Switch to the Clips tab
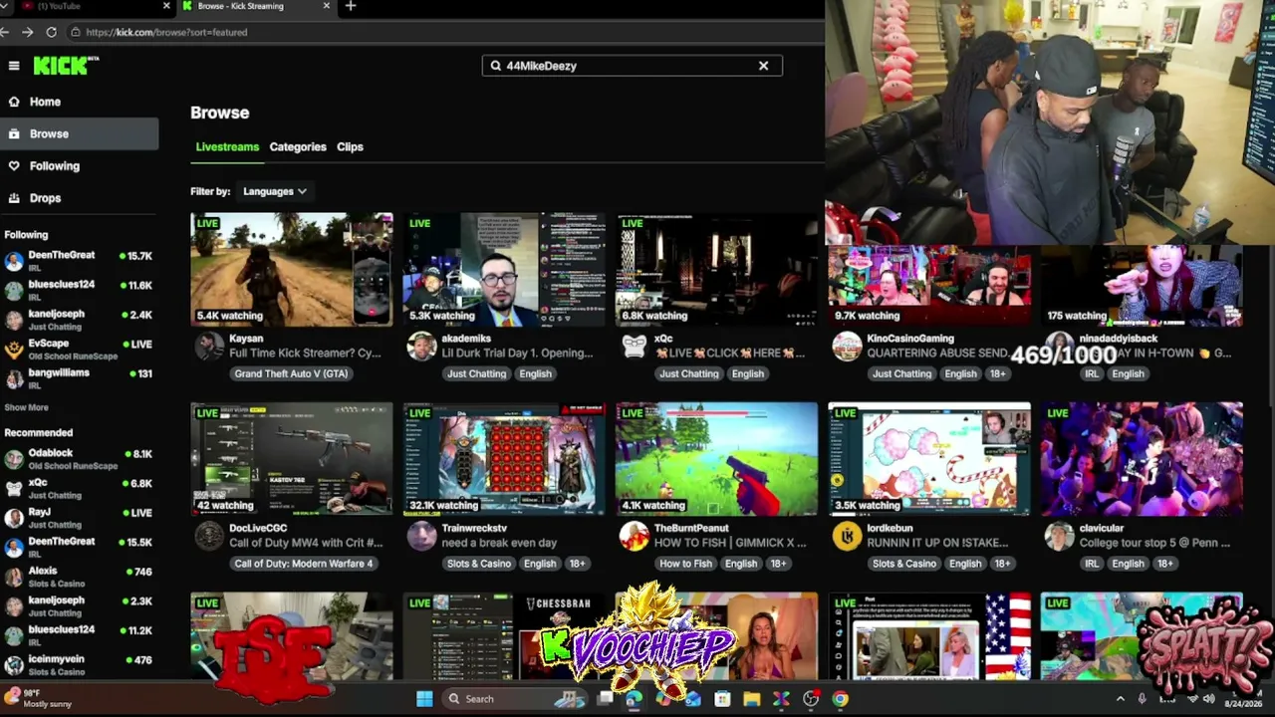This screenshot has width=1275, height=717. tap(350, 147)
